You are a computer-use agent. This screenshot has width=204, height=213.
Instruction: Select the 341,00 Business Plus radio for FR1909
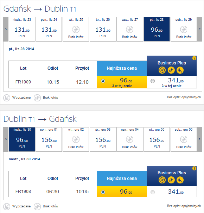point(153,81)
